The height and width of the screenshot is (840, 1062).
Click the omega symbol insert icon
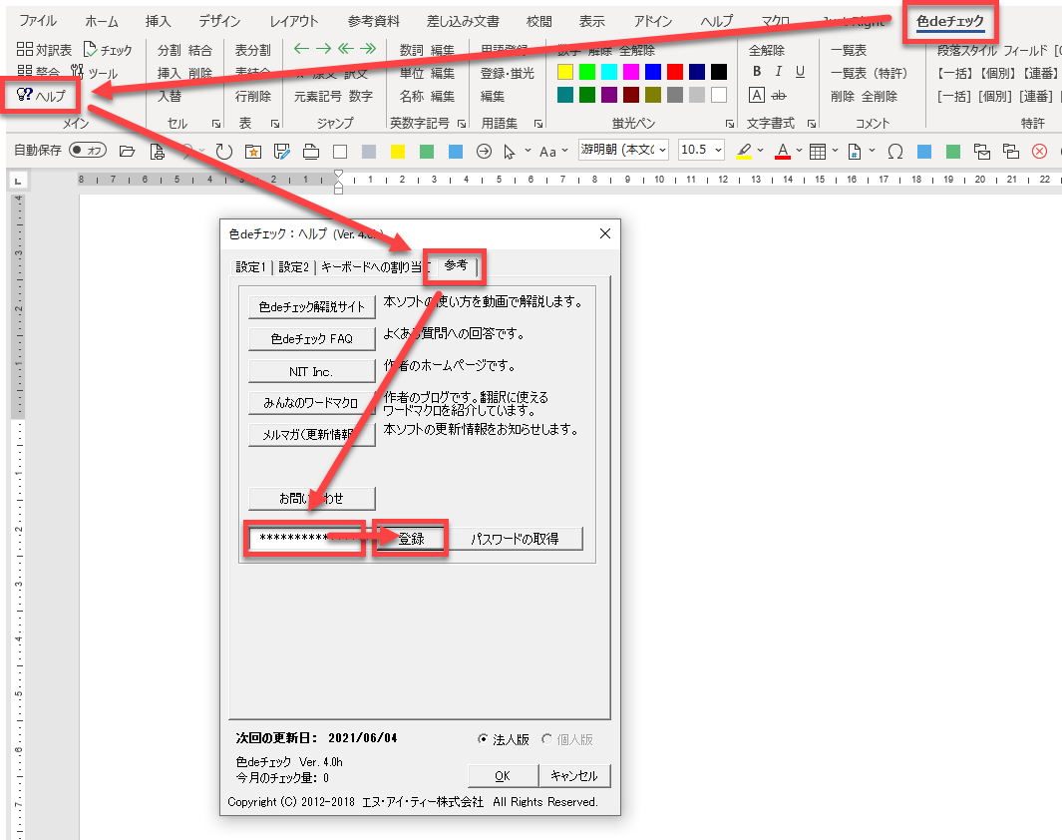tap(895, 152)
